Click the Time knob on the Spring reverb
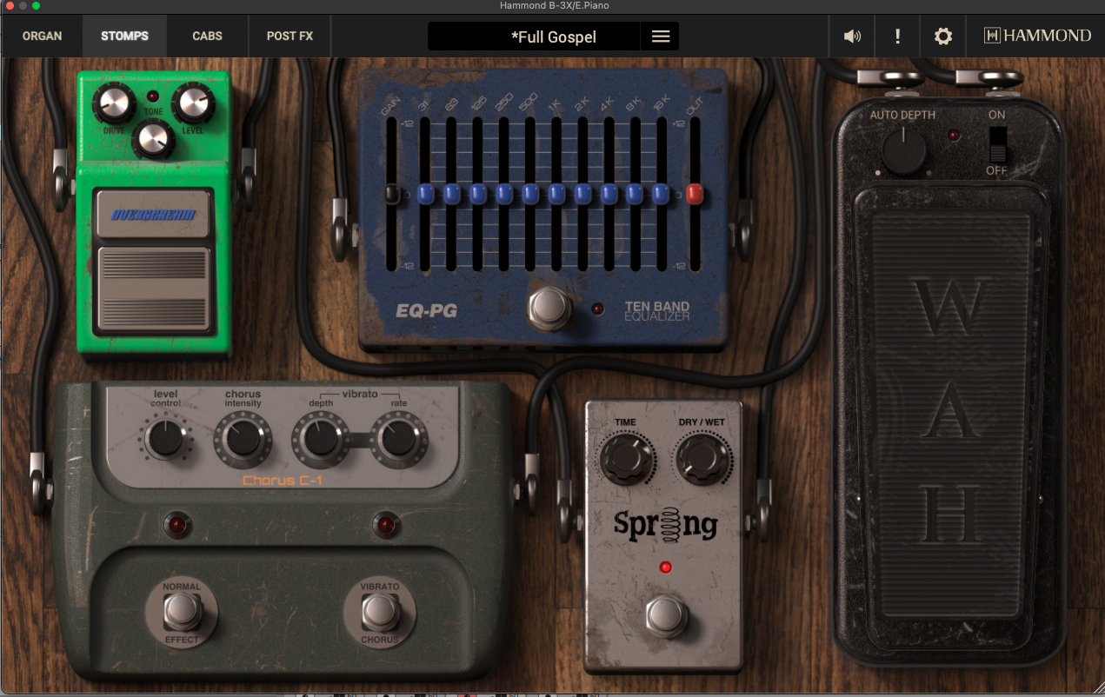Screen dimensions: 1105x697 click(x=625, y=458)
